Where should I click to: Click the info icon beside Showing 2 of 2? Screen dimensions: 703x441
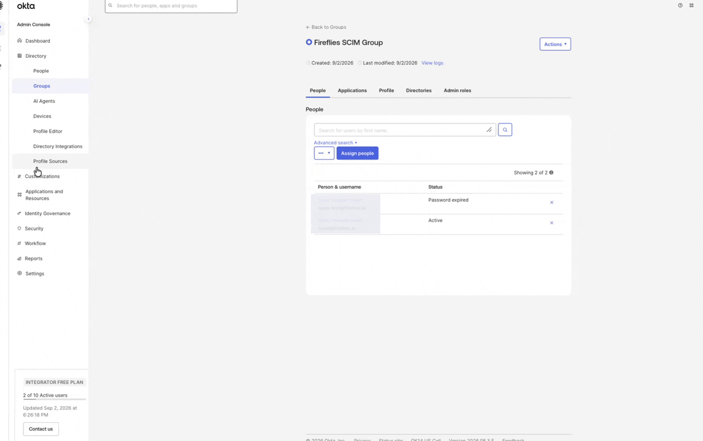[551, 173]
